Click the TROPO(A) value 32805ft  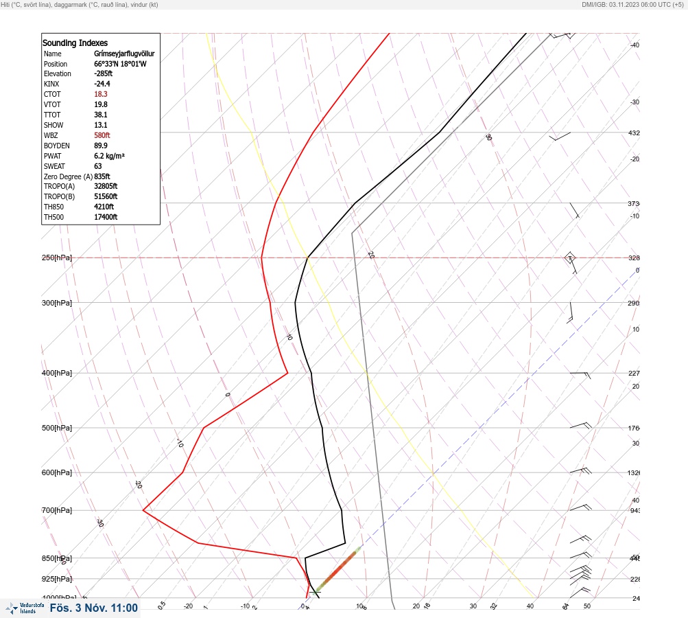[x=106, y=186]
